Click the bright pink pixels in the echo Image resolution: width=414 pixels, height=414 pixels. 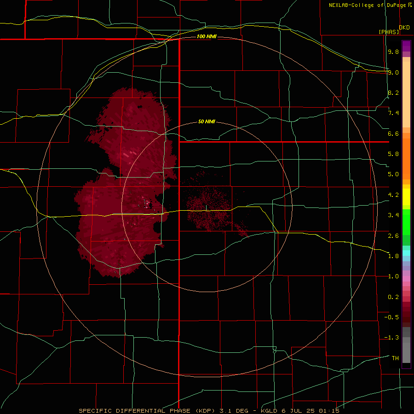coord(147,203)
